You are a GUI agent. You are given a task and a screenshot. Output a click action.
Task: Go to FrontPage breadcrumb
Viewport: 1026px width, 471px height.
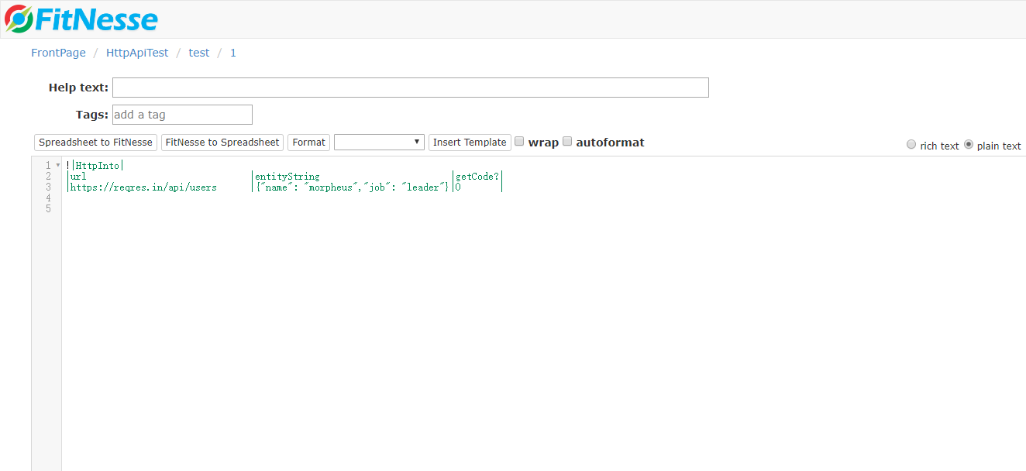coord(58,53)
